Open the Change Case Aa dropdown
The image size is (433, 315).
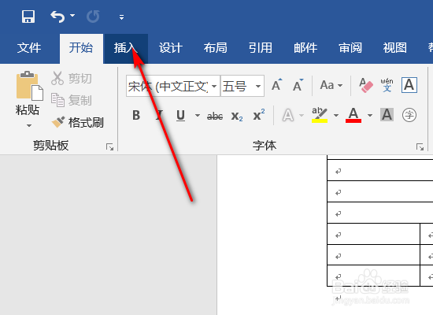(331, 85)
